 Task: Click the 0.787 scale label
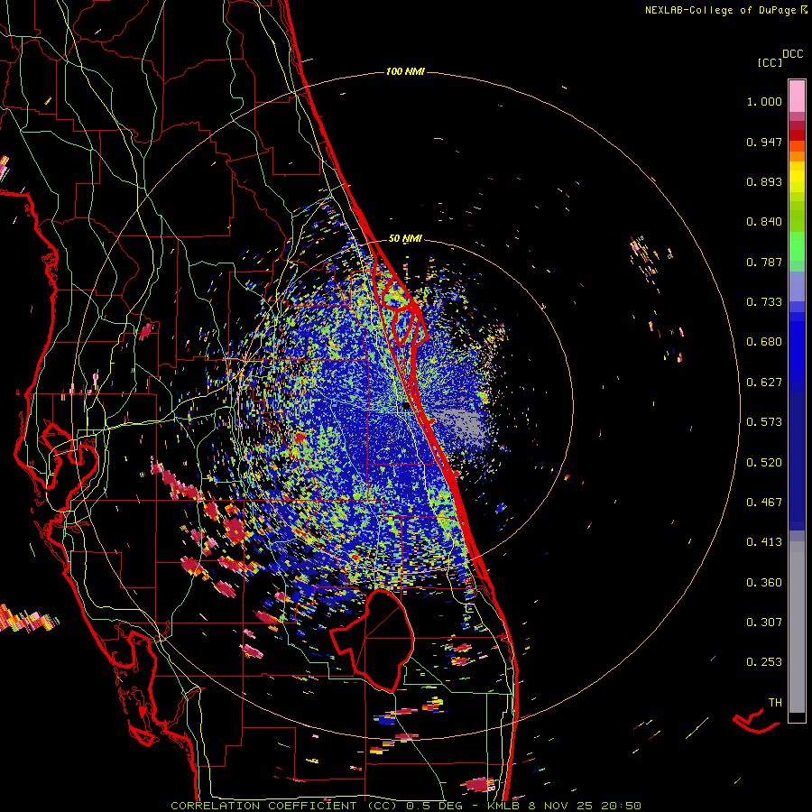(764, 262)
